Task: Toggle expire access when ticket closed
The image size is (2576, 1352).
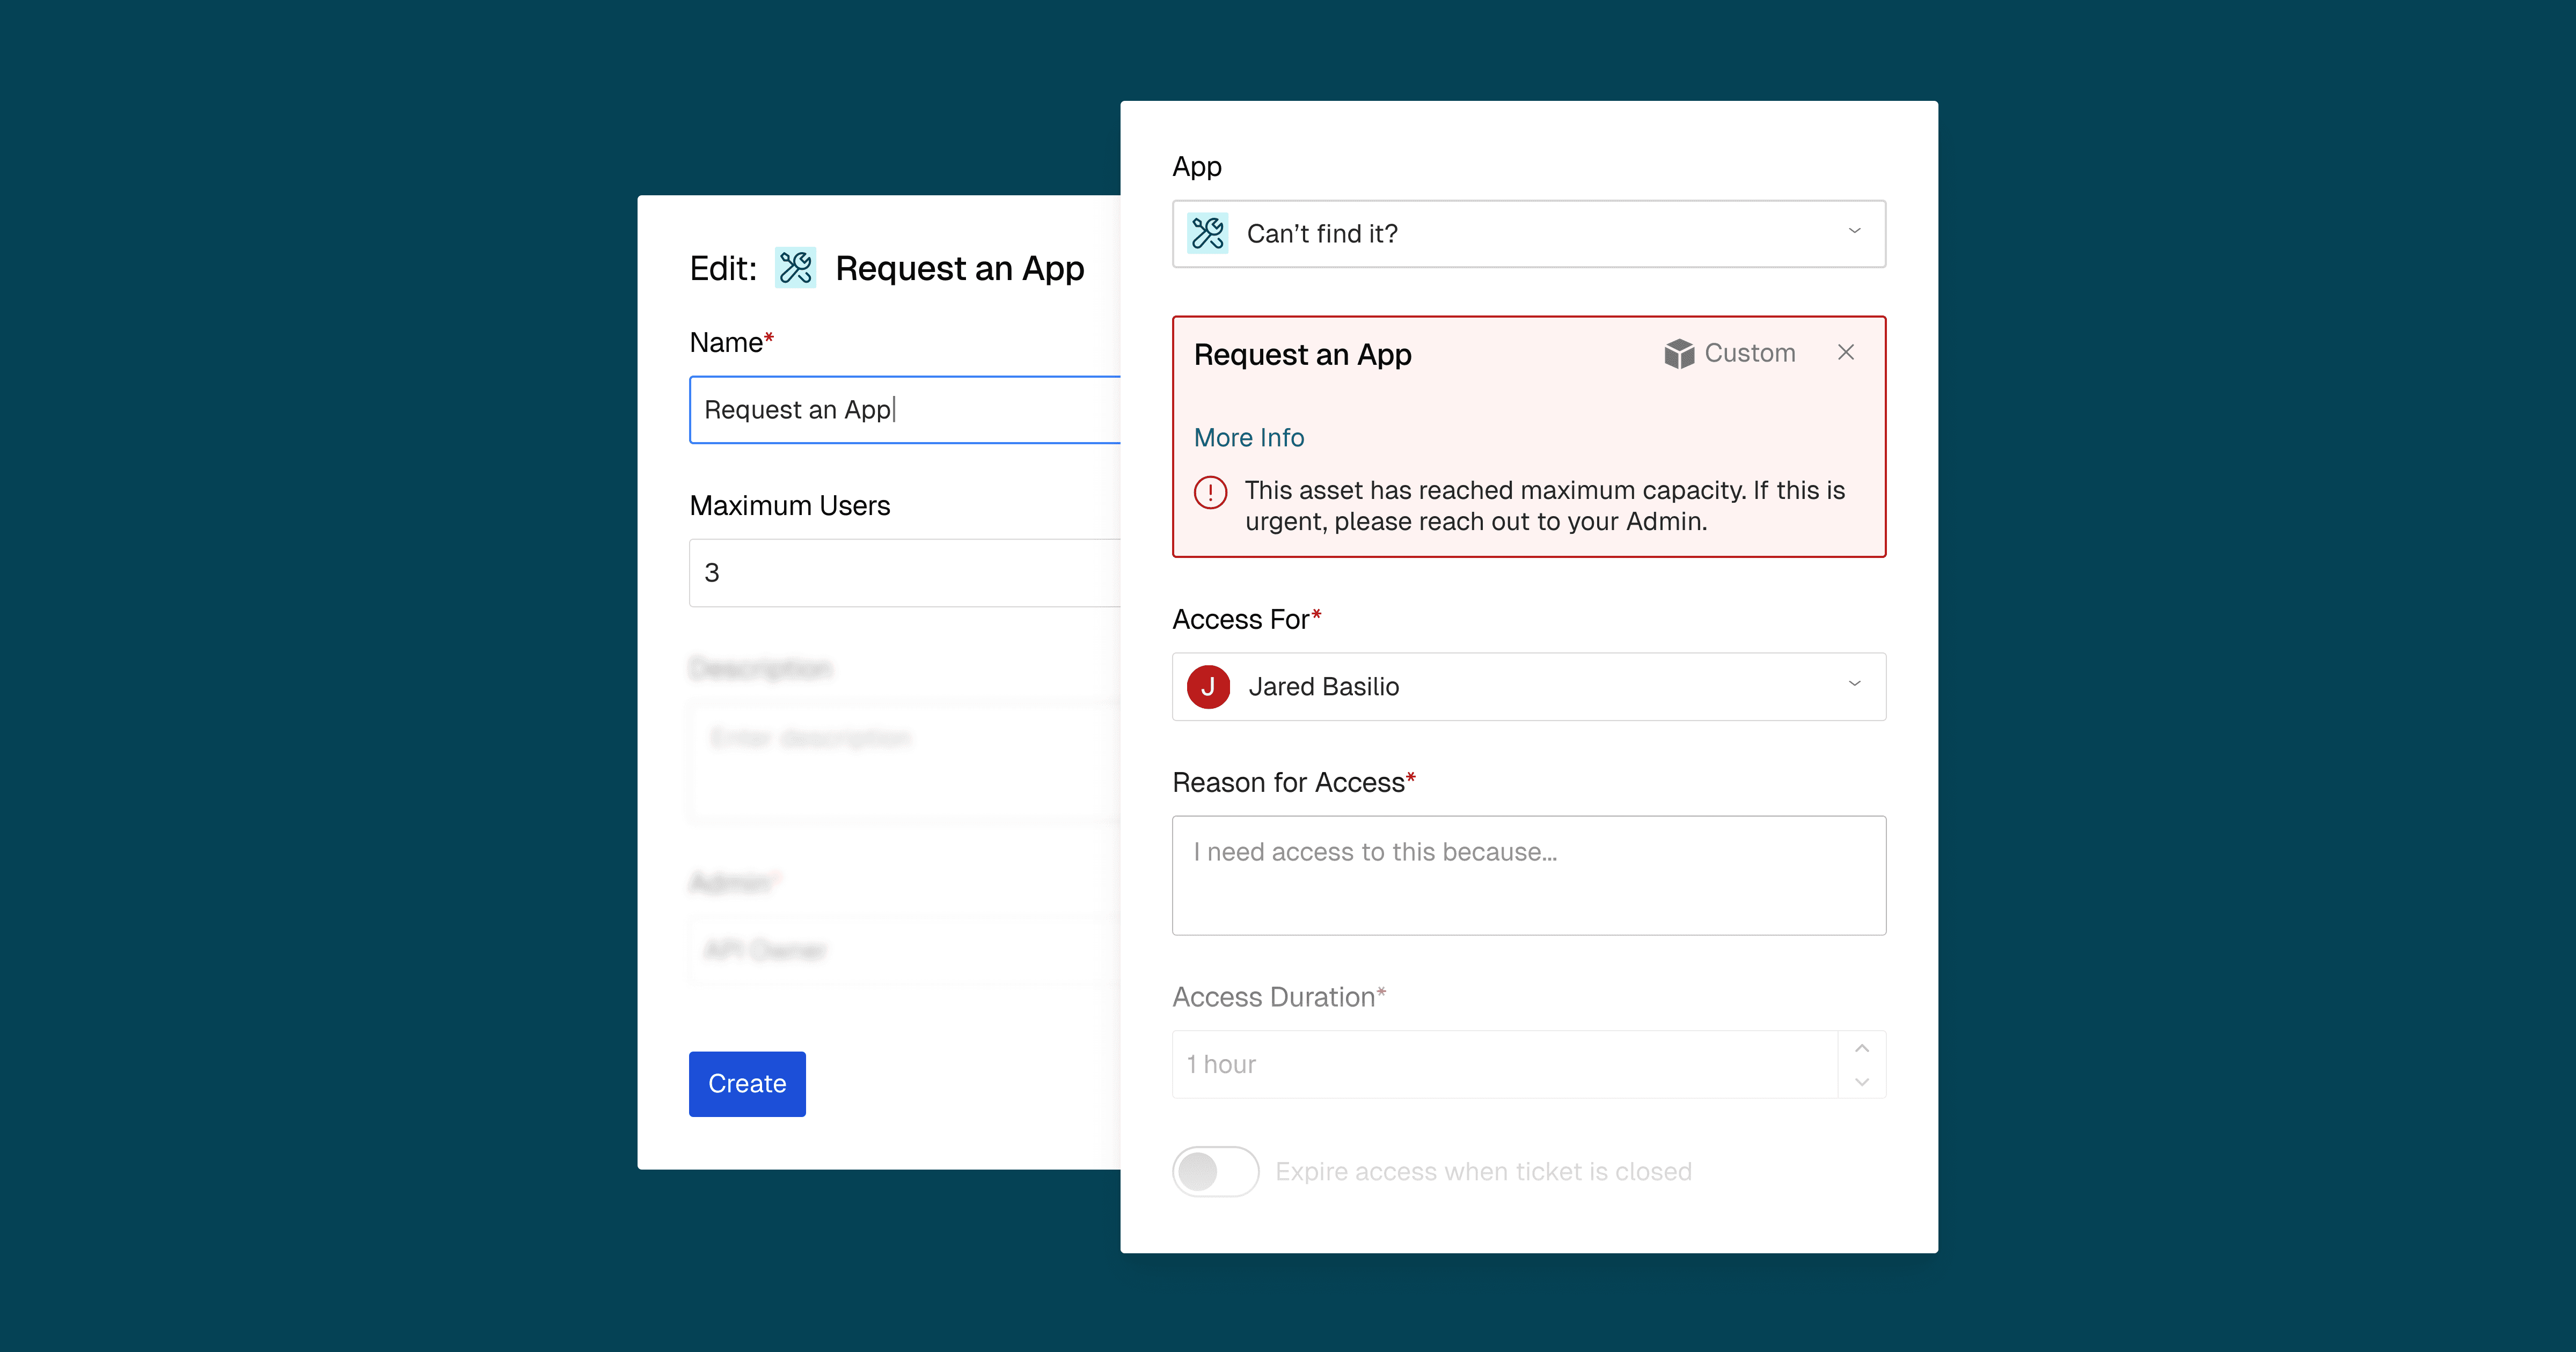Action: point(1215,1171)
